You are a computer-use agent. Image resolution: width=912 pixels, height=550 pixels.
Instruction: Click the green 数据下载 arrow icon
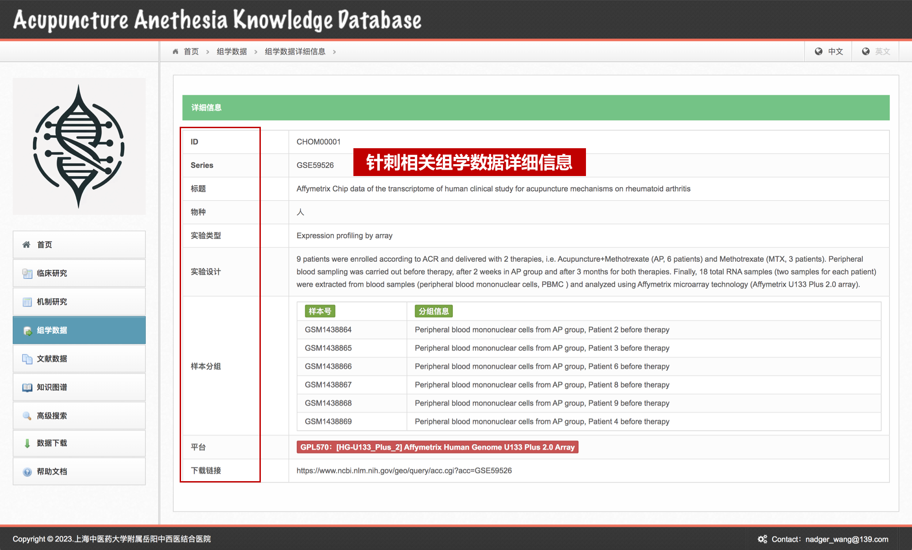coord(27,443)
